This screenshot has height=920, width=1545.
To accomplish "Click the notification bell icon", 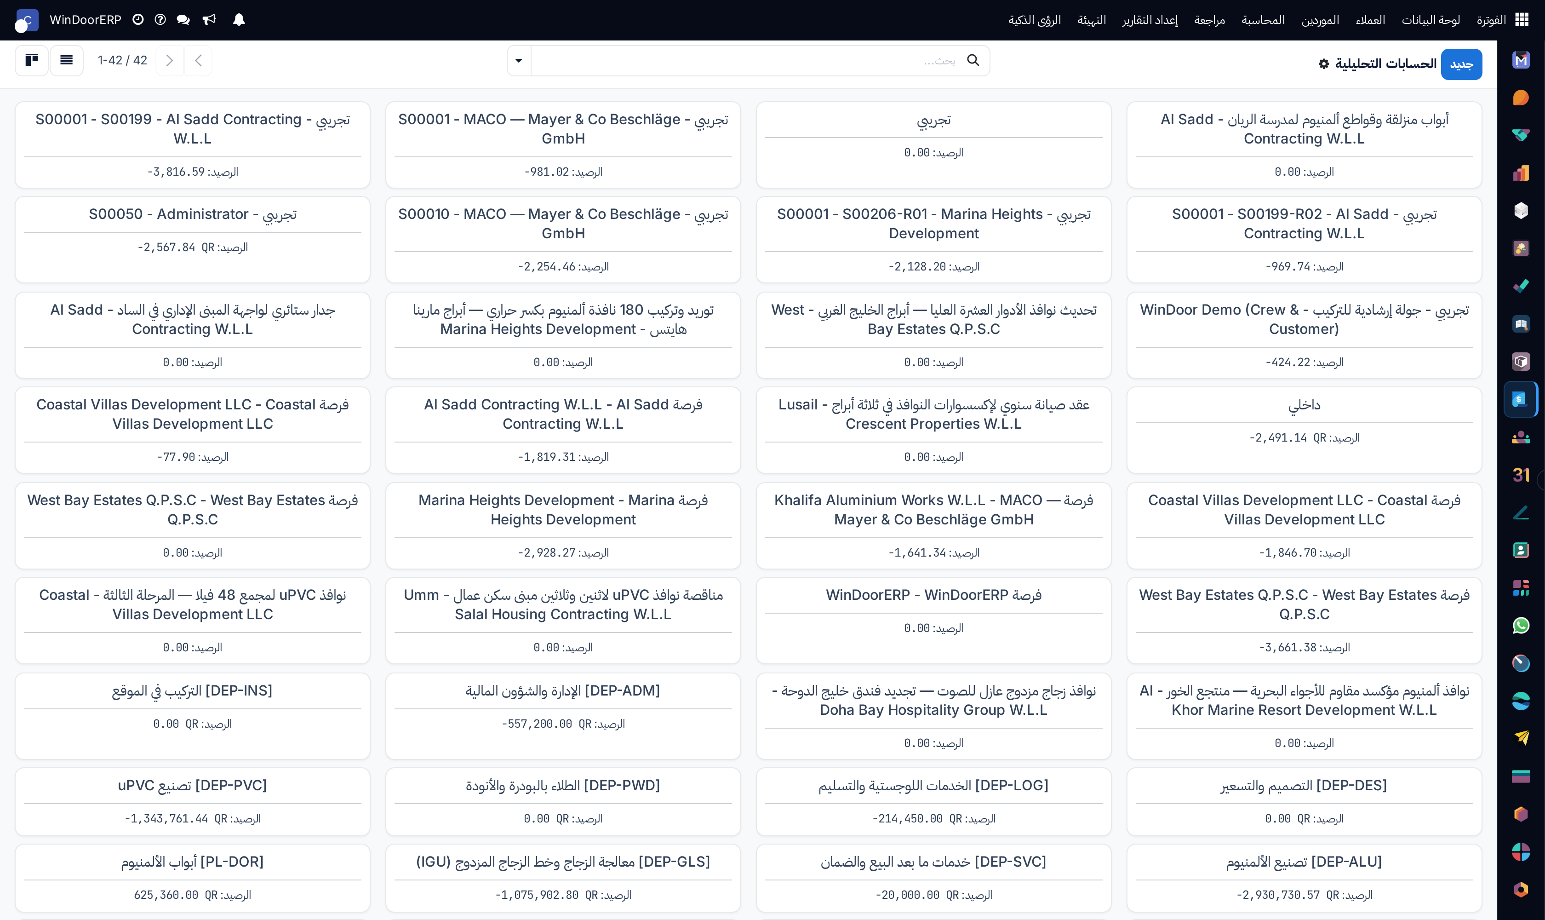I will click(x=239, y=20).
